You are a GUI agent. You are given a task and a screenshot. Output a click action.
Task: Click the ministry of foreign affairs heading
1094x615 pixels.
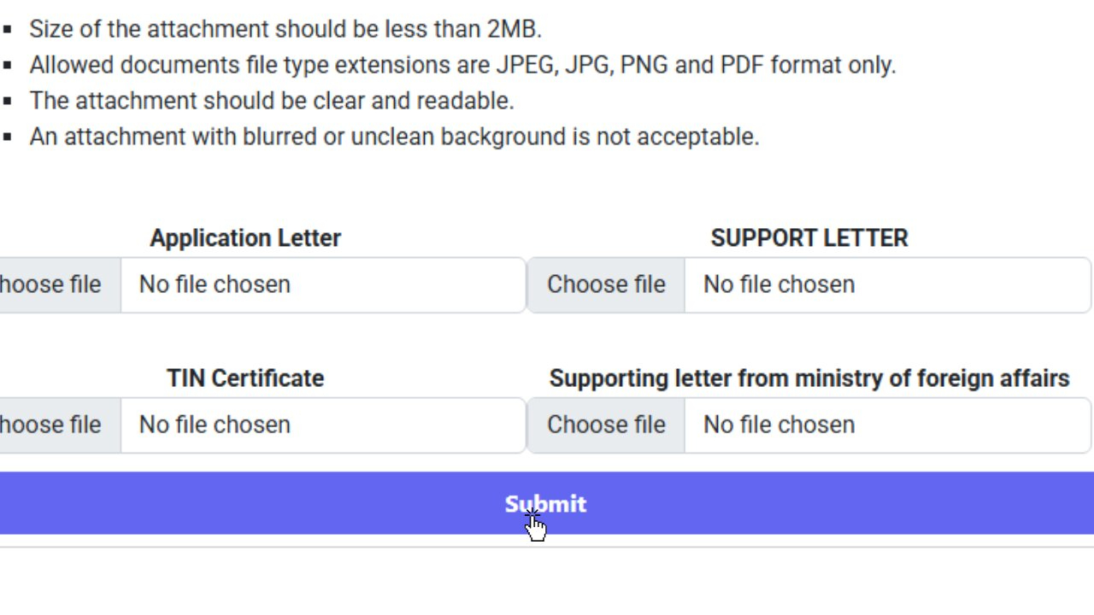point(810,378)
